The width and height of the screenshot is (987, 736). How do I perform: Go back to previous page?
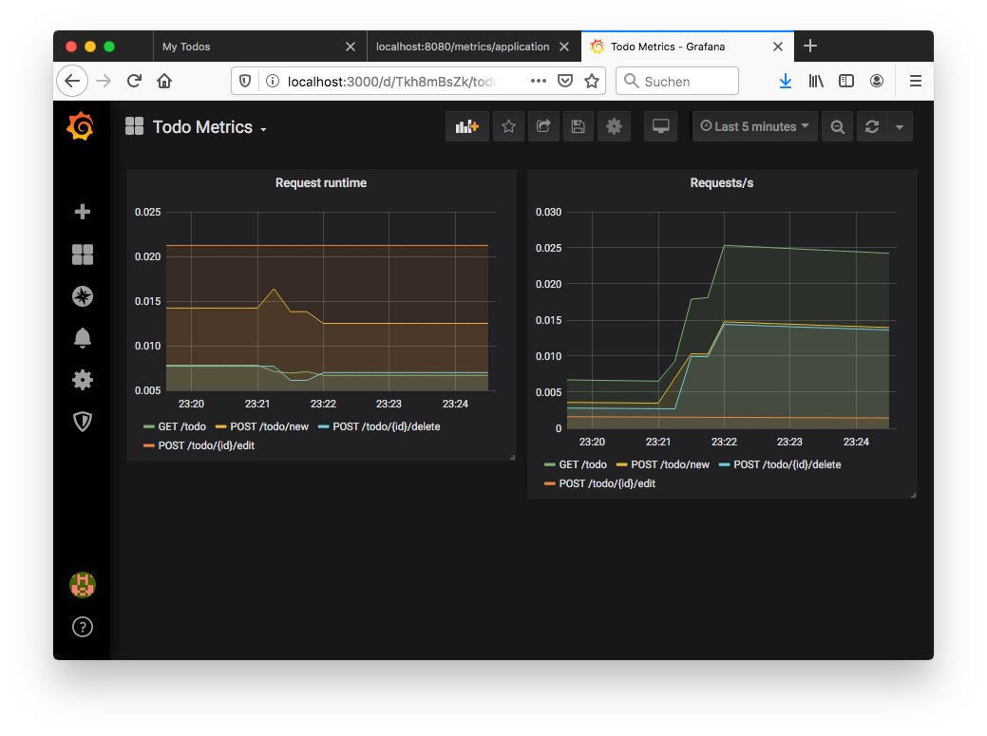72,81
